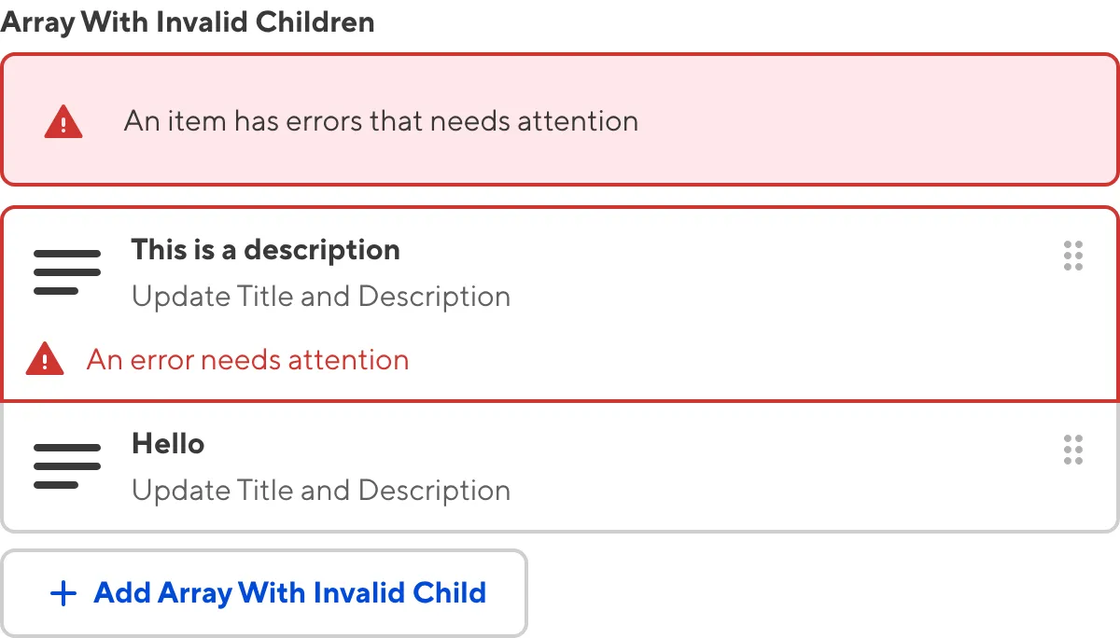The image size is (1120, 638).
Task: Click the bold Hello title
Action: pos(168,443)
